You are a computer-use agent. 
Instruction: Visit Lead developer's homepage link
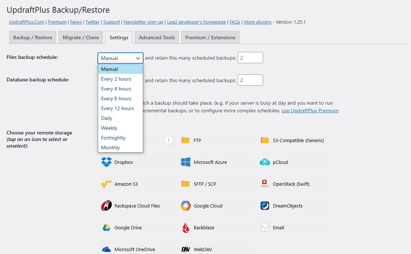tap(196, 22)
